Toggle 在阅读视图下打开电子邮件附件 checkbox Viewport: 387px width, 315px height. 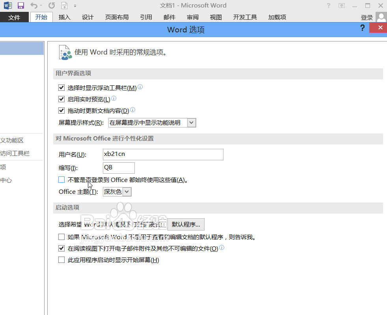pyautogui.click(x=61, y=248)
